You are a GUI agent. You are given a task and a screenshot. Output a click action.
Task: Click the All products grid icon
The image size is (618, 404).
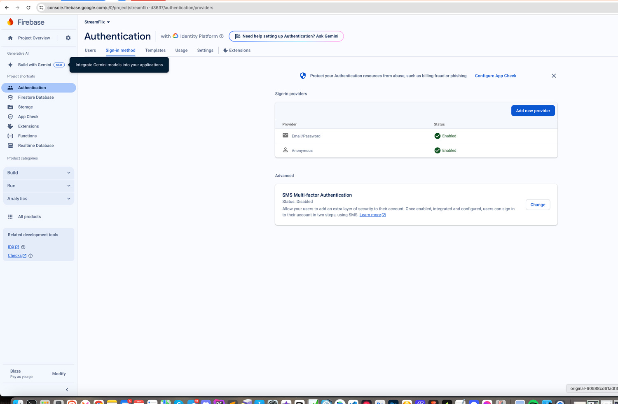click(10, 217)
